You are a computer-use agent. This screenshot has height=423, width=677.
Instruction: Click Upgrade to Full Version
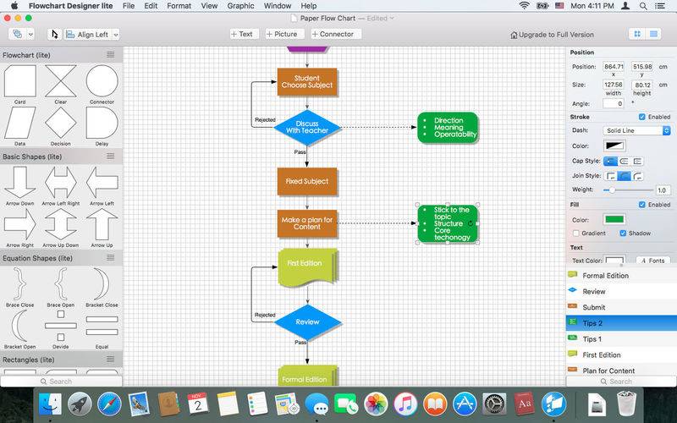[x=552, y=35]
